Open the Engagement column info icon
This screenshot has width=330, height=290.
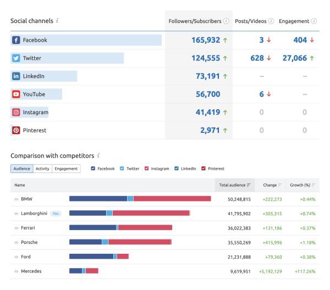coord(314,21)
